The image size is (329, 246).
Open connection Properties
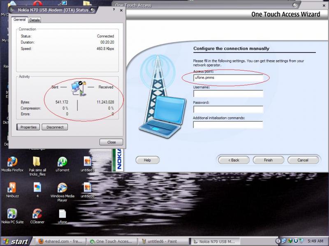coord(28,127)
